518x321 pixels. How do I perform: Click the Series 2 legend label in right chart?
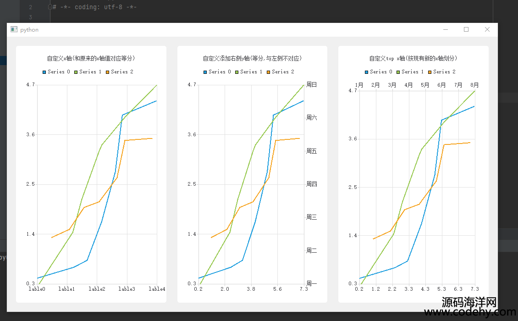(444, 72)
